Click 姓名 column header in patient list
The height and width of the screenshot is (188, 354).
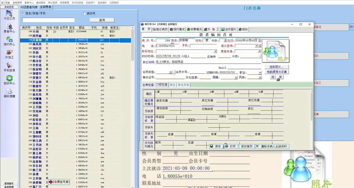[39, 28]
